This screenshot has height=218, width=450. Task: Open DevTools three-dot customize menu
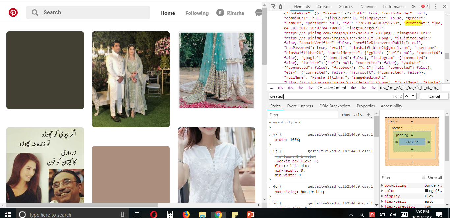[x=436, y=6]
